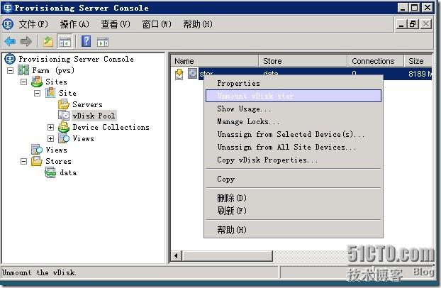
Task: Select Manage Locks... in the context menu
Action: pos(294,121)
